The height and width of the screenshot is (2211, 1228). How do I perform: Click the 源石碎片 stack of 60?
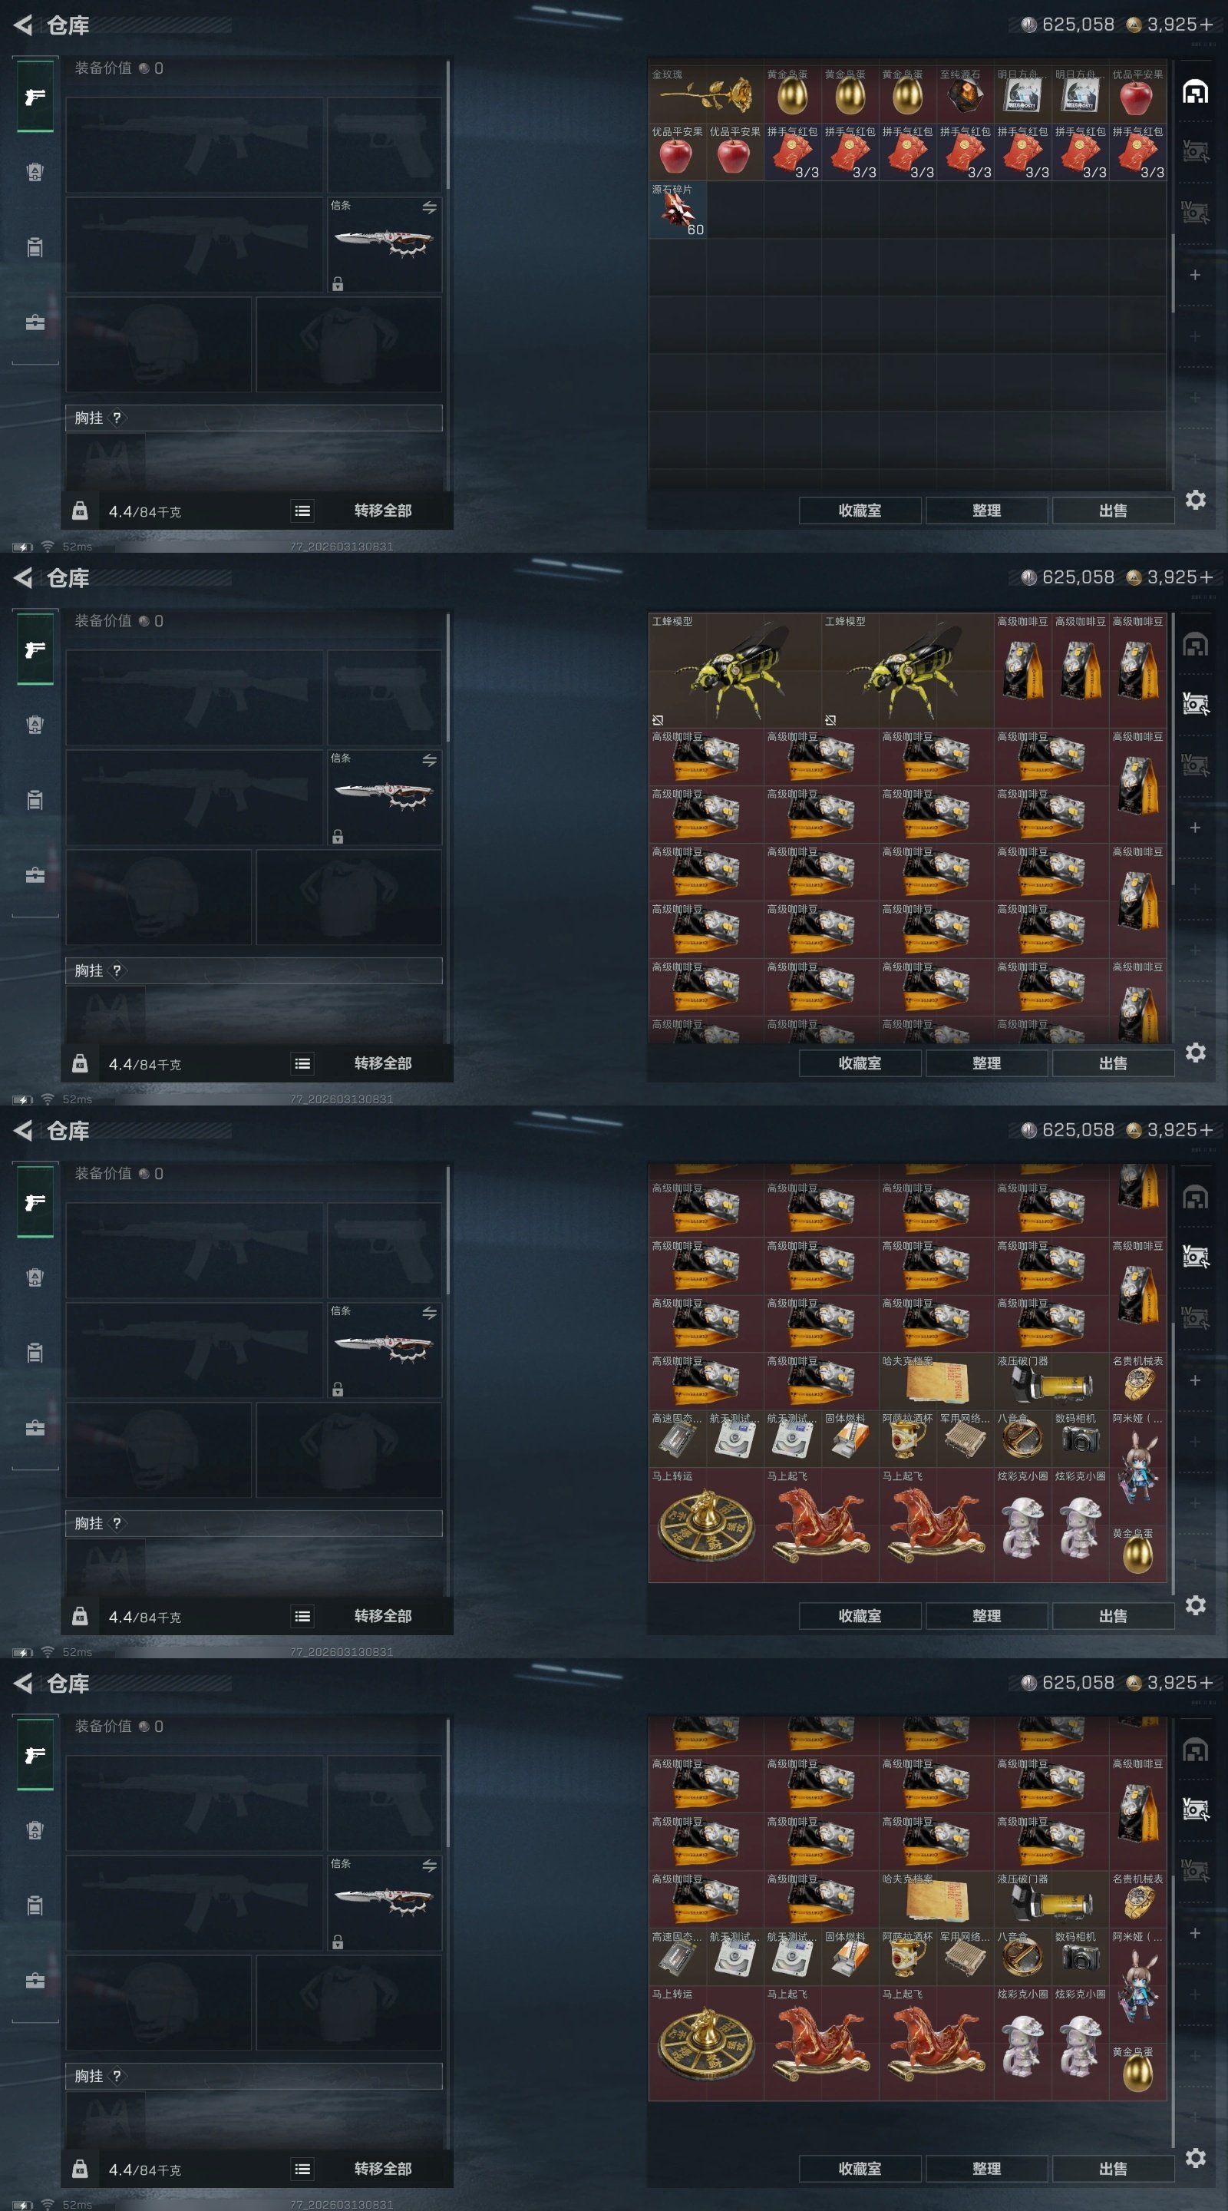tap(677, 210)
